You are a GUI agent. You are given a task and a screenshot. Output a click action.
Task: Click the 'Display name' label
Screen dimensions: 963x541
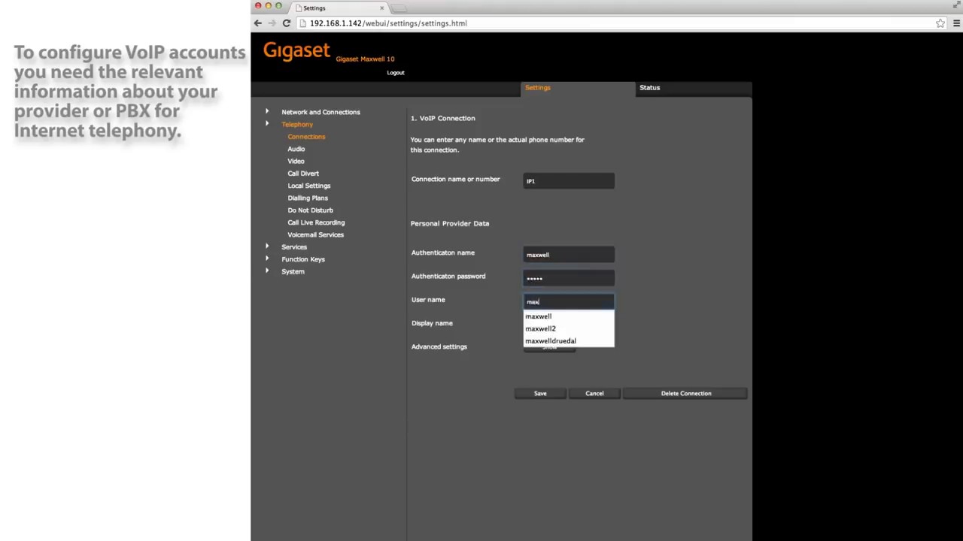(x=432, y=323)
